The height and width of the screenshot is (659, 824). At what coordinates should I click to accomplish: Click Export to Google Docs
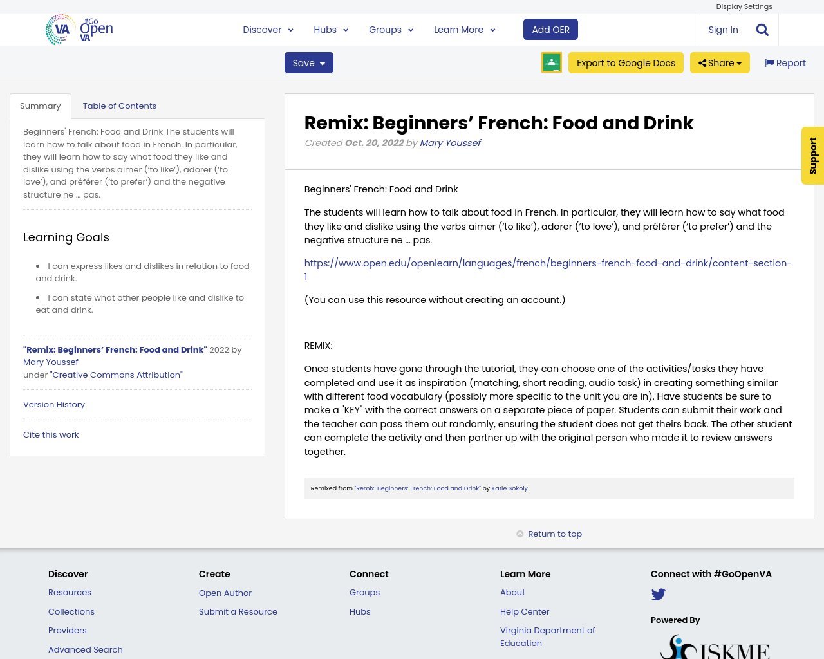tap(626, 62)
